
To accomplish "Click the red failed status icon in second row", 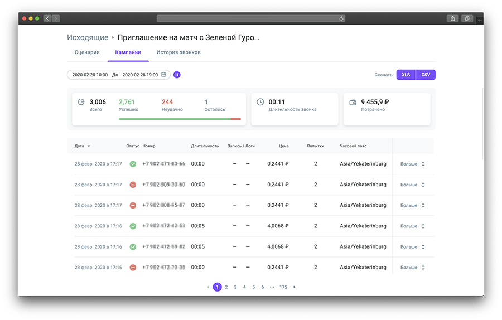I will point(133,185).
